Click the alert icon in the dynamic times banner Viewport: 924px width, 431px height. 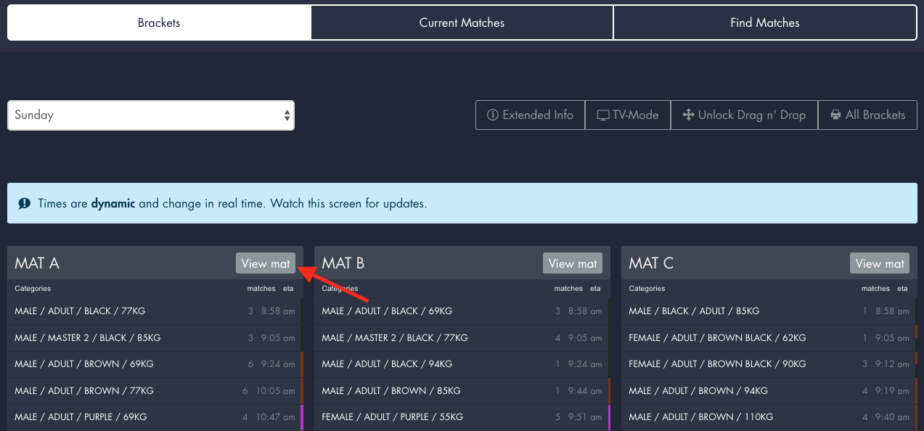(x=24, y=203)
